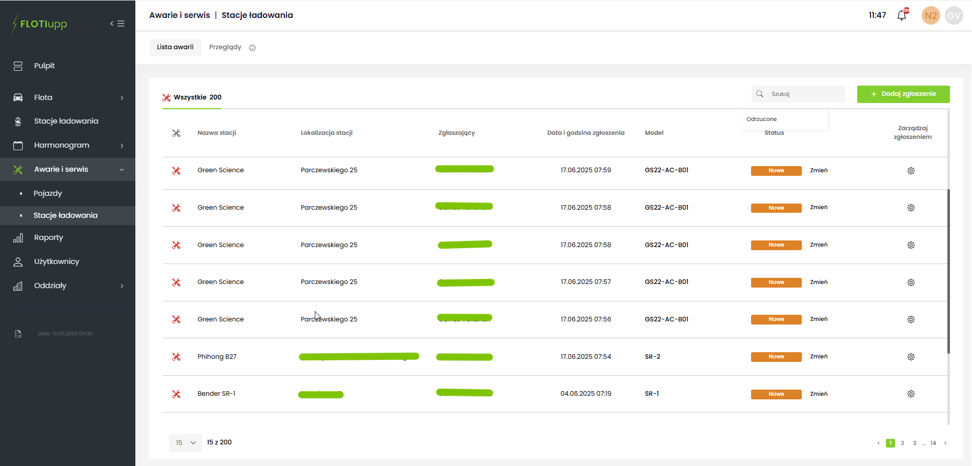Click the document icon beside the date in sidebar

coord(18,334)
